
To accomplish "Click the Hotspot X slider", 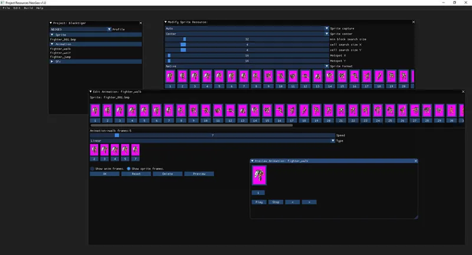I will [247, 55].
